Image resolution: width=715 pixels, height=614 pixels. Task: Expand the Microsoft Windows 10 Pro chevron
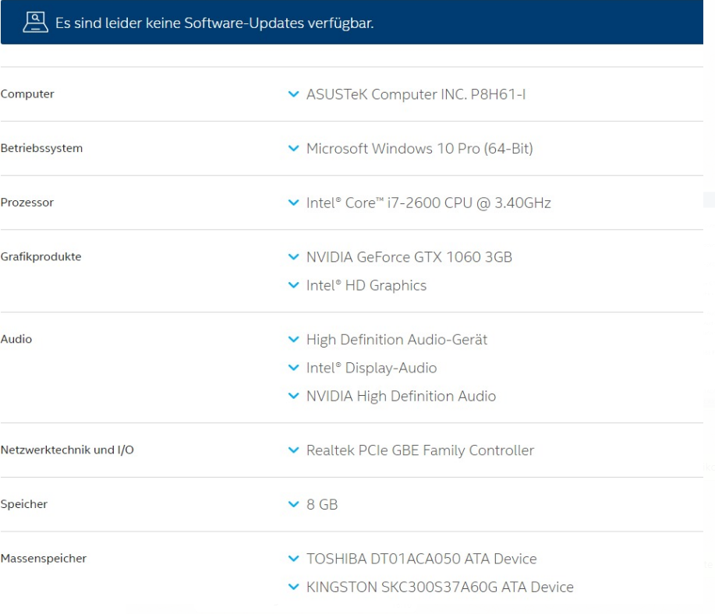click(294, 148)
